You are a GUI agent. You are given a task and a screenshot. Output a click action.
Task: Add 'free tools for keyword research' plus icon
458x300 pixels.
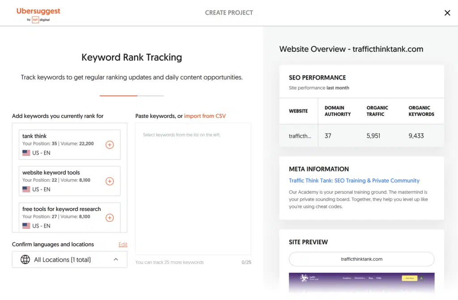pos(110,218)
